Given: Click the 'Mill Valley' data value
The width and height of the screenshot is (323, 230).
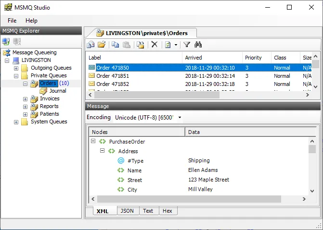Looking at the screenshot, I should click(x=200, y=189).
